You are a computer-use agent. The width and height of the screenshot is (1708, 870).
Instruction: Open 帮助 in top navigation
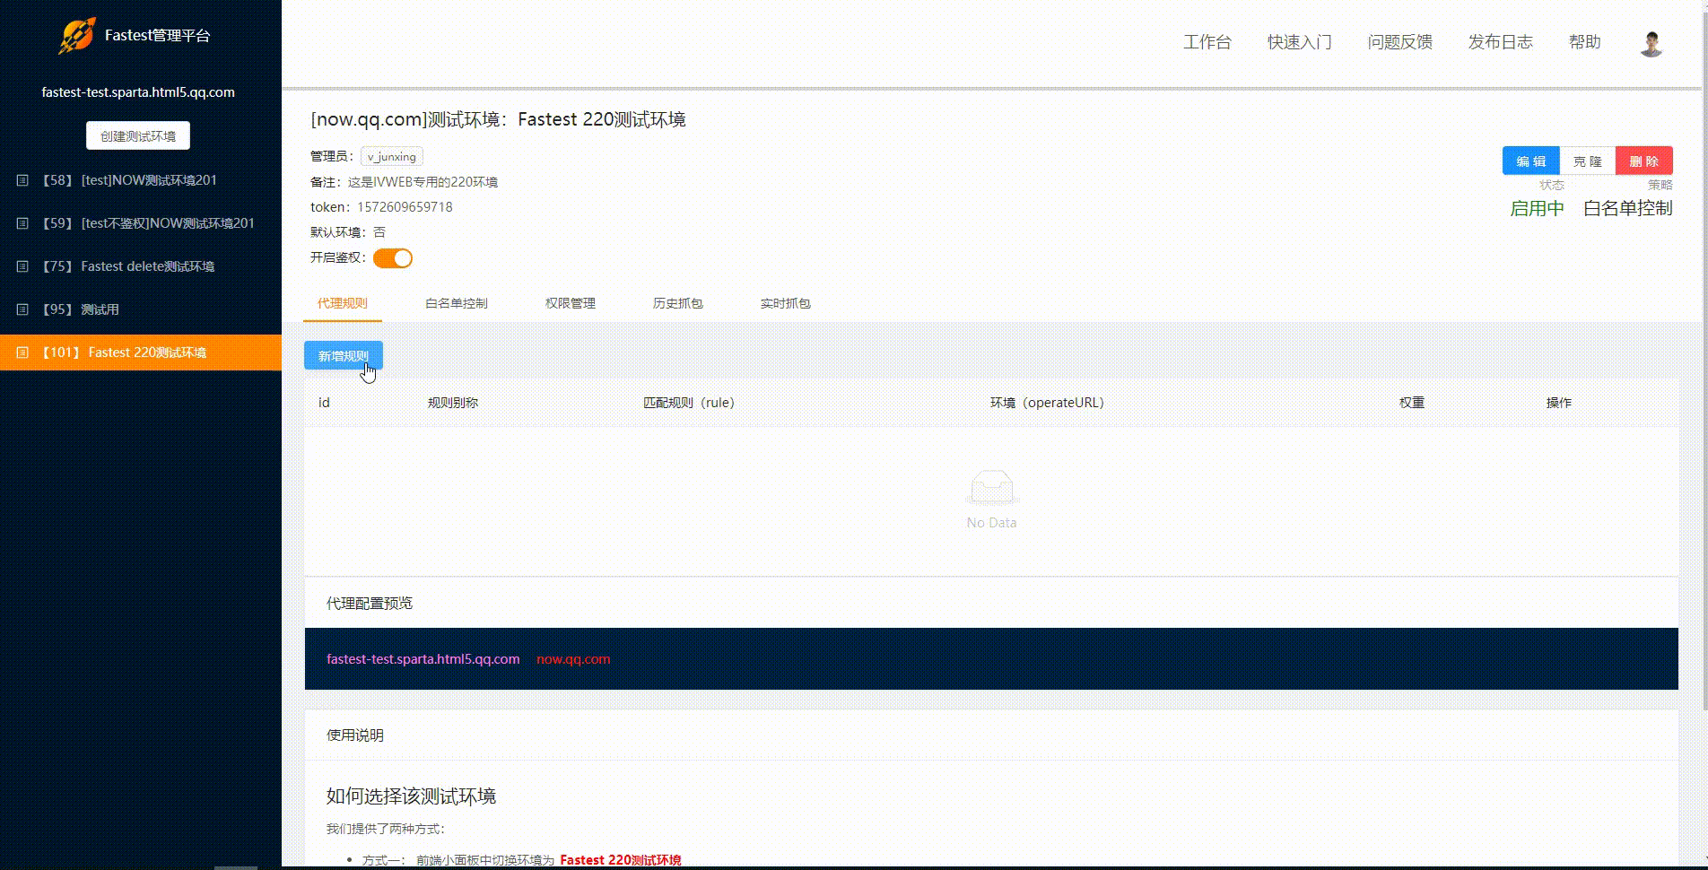tap(1585, 42)
